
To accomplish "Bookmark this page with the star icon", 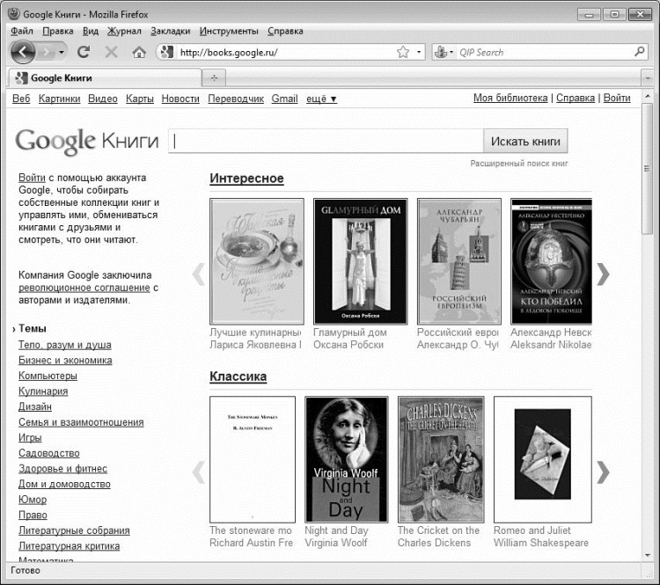I will pos(402,52).
